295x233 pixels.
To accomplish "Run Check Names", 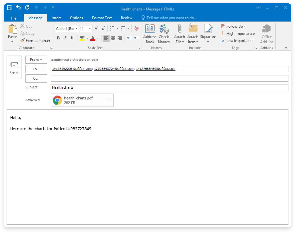I will coord(164,34).
